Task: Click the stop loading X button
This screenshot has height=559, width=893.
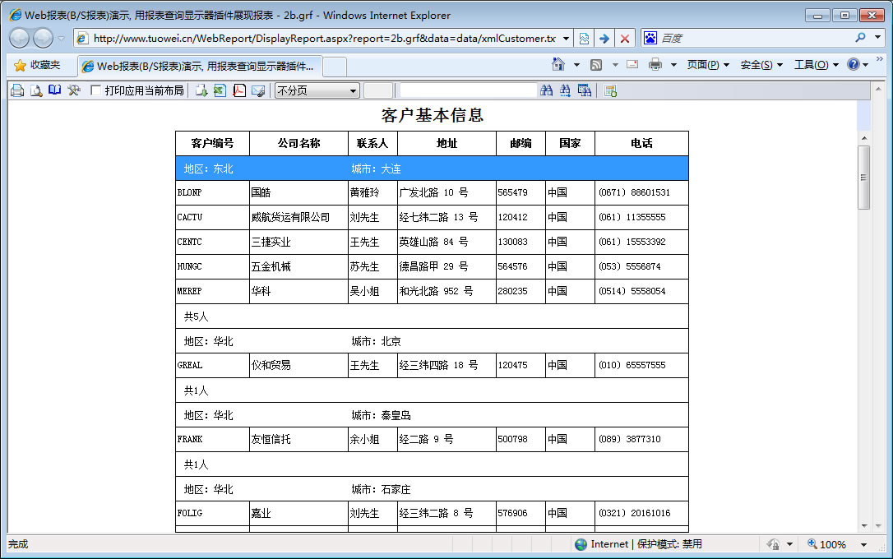Action: (x=625, y=39)
